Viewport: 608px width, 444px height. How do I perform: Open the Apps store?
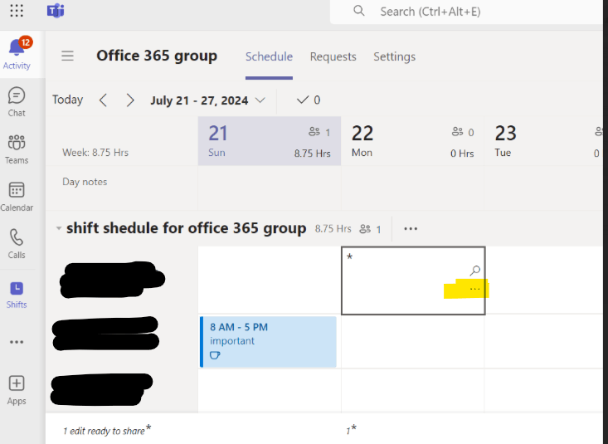(17, 390)
